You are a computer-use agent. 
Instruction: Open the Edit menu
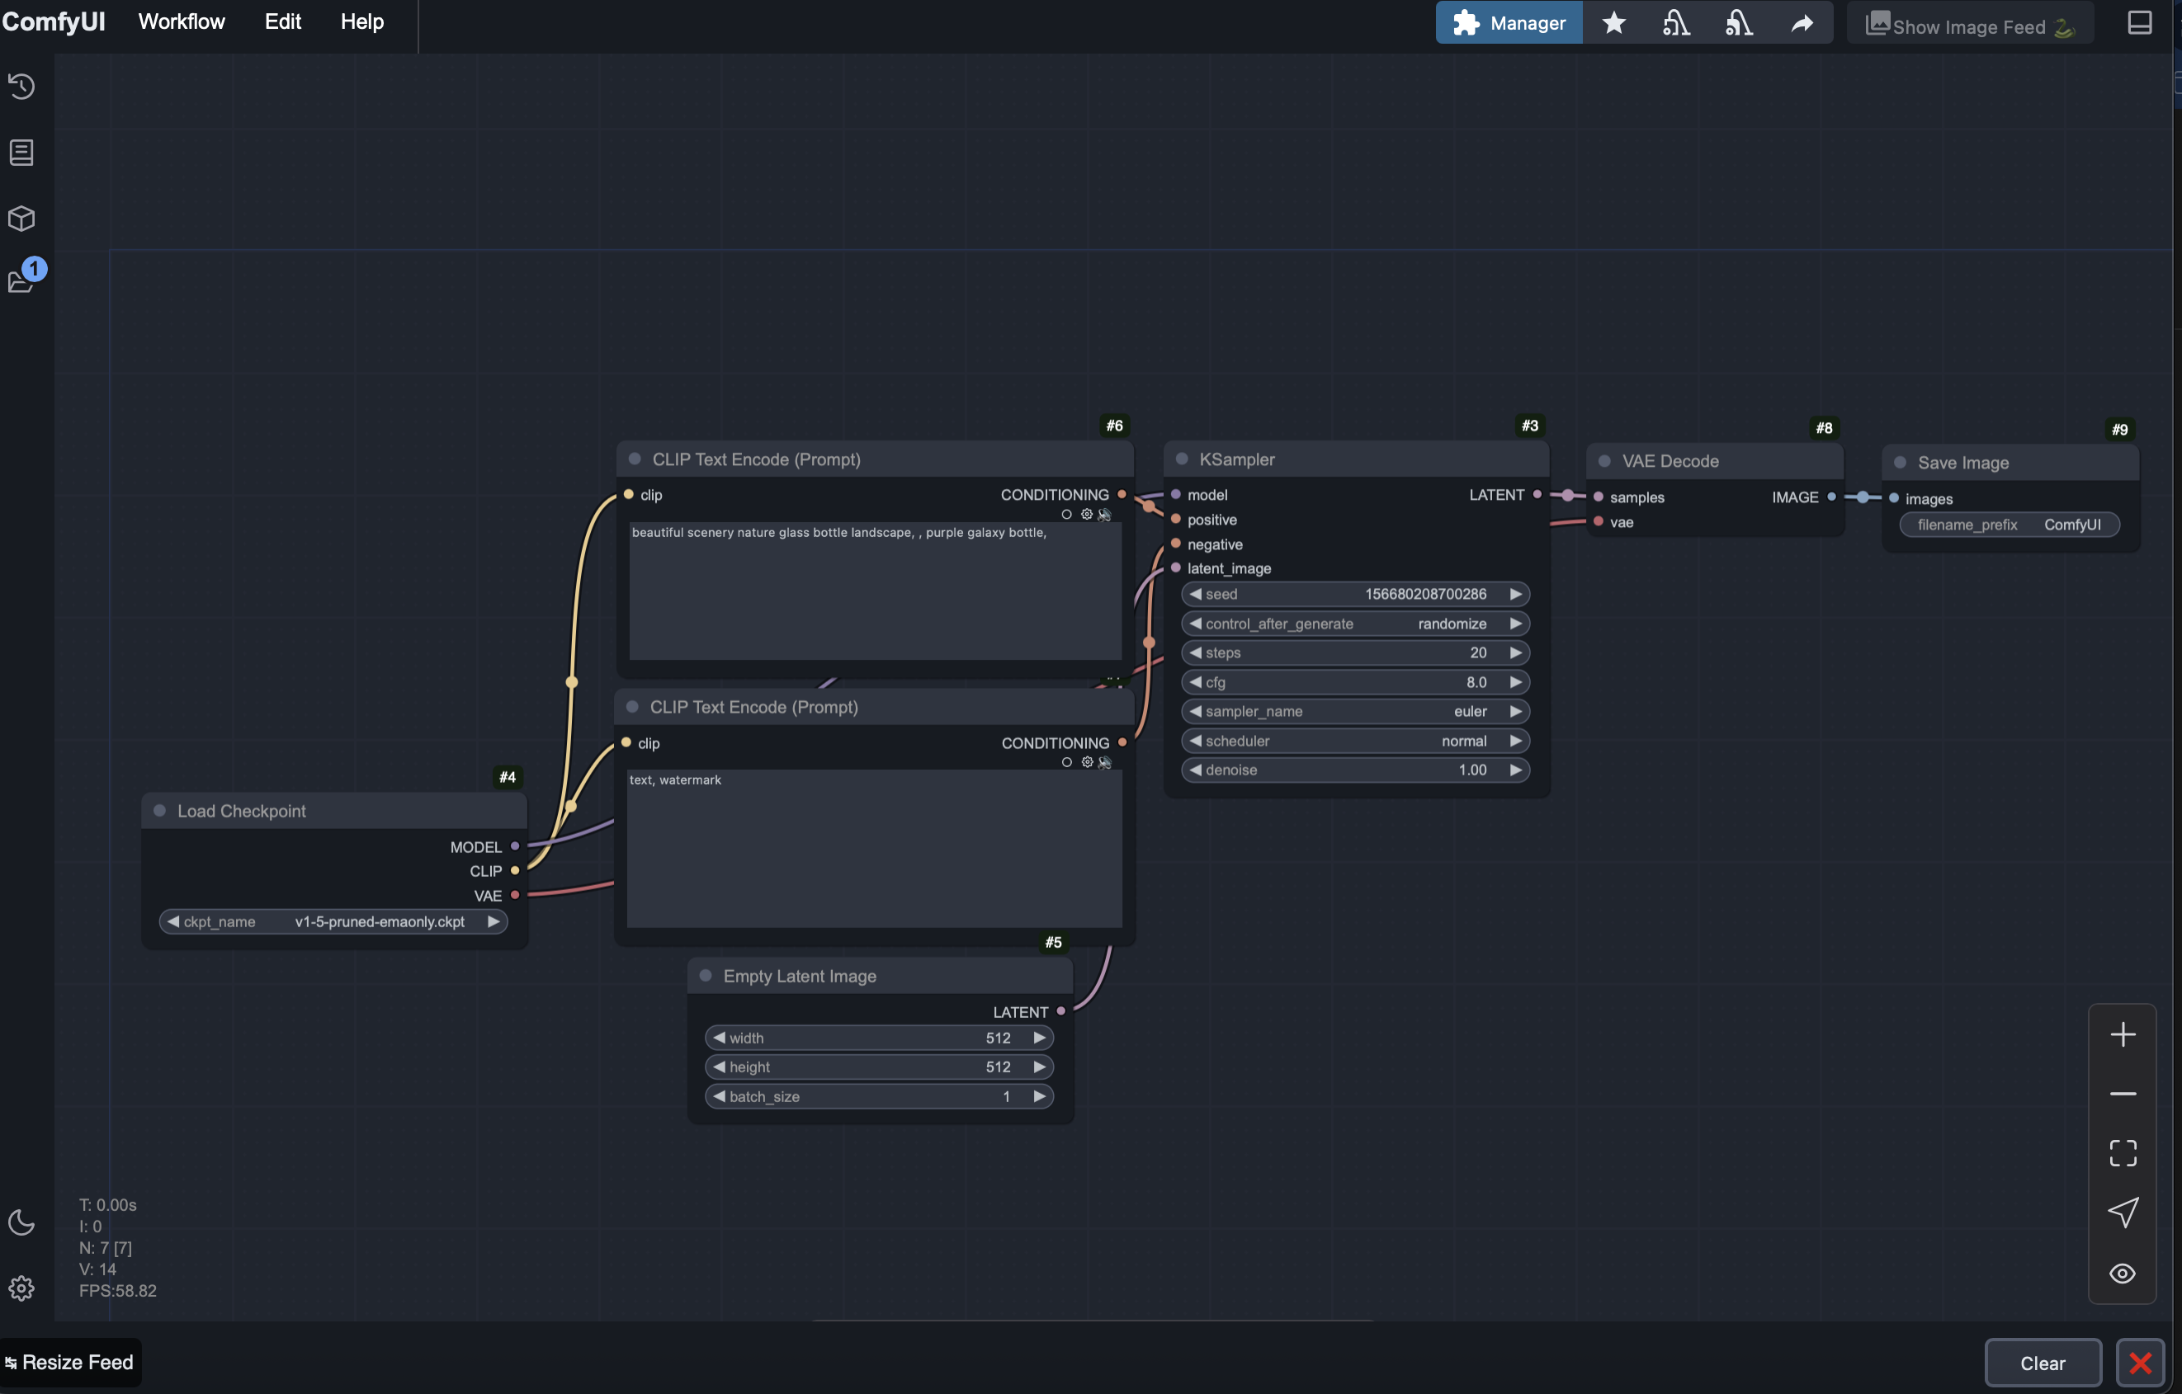point(283,21)
